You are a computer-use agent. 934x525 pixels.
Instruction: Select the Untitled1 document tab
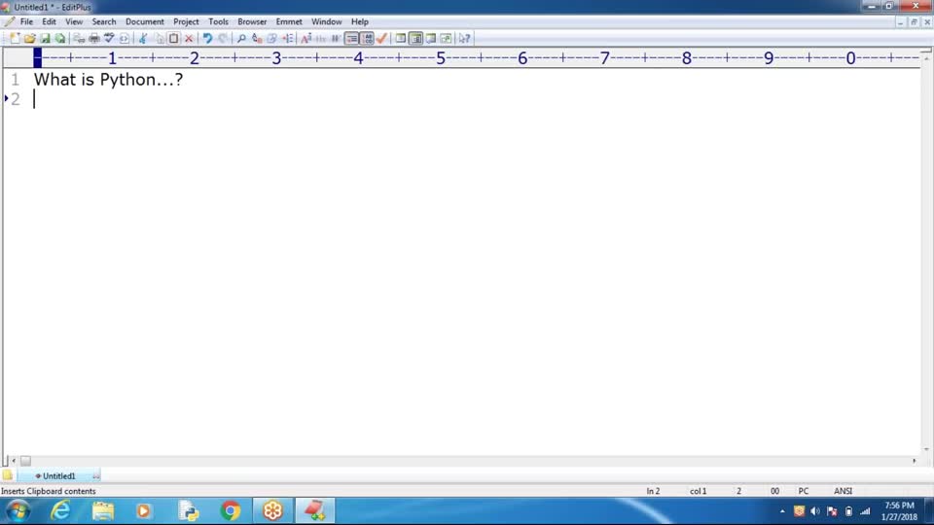point(58,476)
